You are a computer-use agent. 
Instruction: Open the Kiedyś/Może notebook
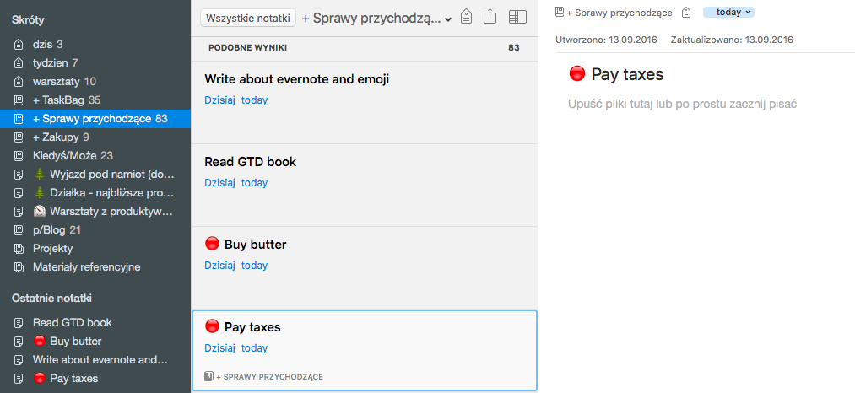(95, 155)
